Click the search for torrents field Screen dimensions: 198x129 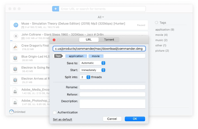tap(103, 9)
